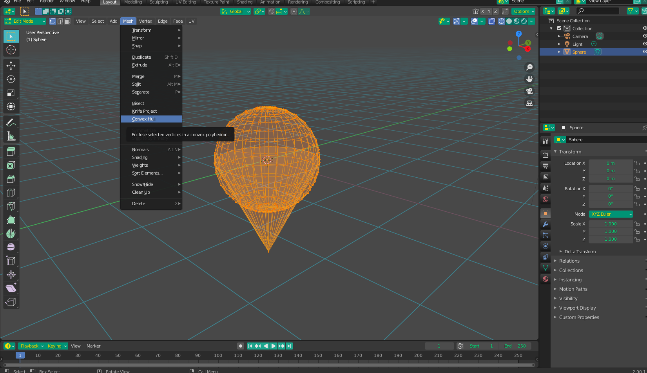The image size is (647, 373).
Task: Hide the Sphere with its eye icon
Action: [x=644, y=52]
